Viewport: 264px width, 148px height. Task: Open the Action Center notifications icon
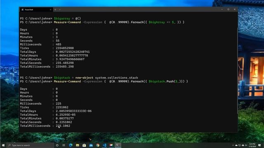coord(259,145)
